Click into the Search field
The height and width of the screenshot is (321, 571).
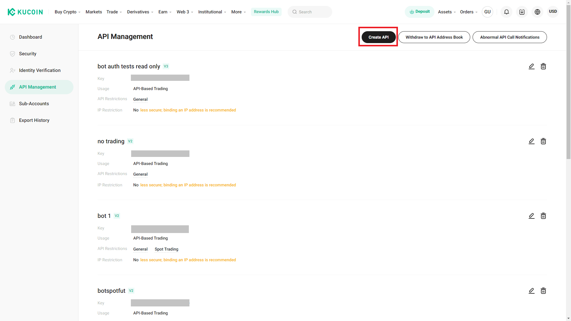pyautogui.click(x=310, y=12)
